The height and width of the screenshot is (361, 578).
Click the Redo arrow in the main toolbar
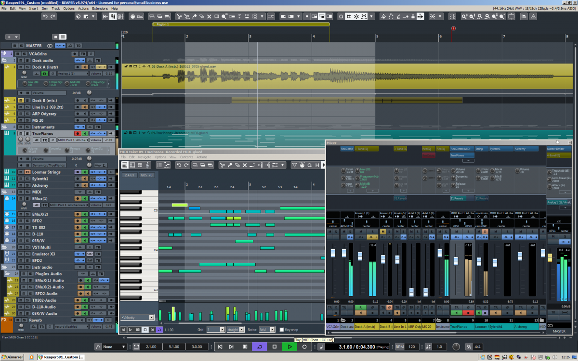coord(53,16)
